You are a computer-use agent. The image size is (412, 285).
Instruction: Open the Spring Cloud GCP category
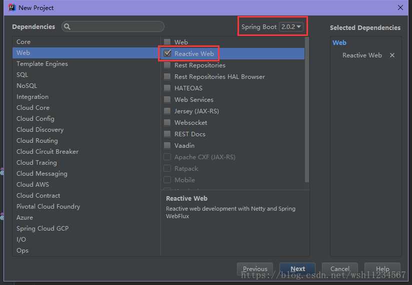point(86,229)
